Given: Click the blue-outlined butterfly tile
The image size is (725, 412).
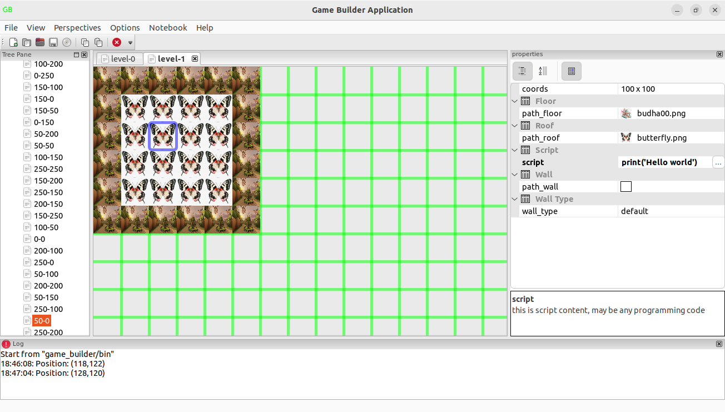Looking at the screenshot, I should pos(163,136).
